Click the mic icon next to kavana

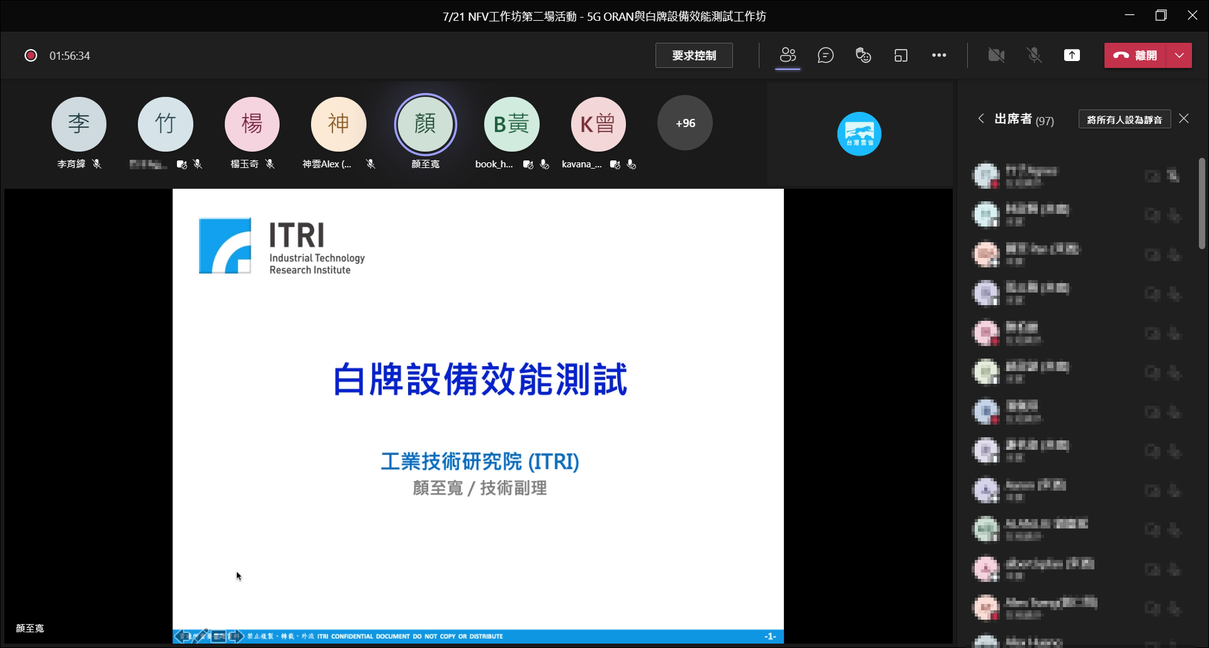pyautogui.click(x=632, y=164)
